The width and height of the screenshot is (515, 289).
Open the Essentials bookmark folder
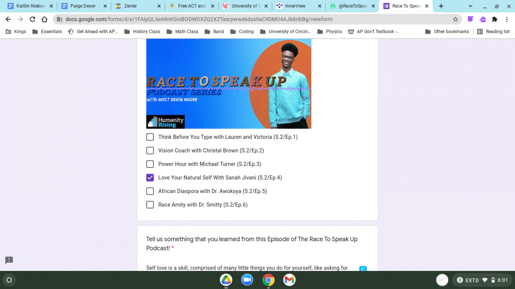(x=47, y=31)
